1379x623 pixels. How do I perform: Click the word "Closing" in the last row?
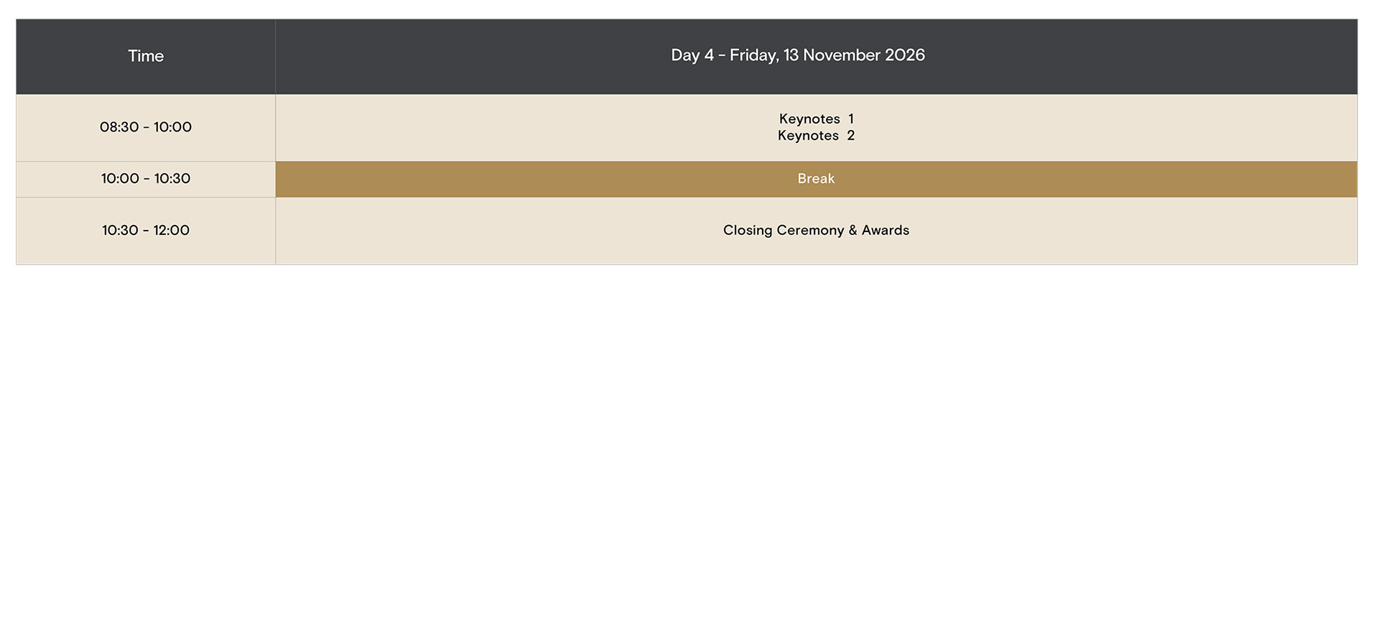click(x=746, y=231)
